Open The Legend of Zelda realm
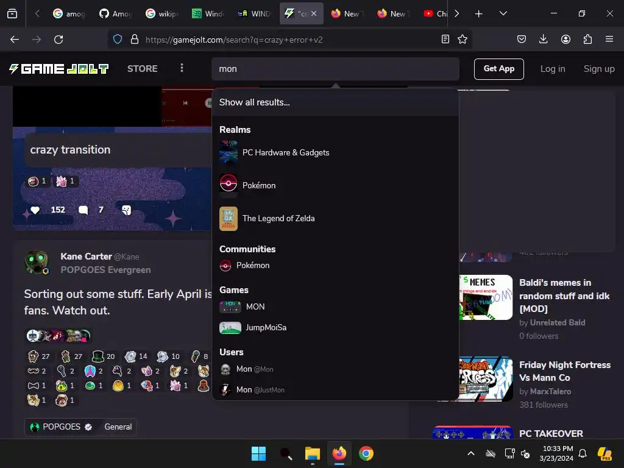Screen dimensions: 624x468 pos(335,219)
